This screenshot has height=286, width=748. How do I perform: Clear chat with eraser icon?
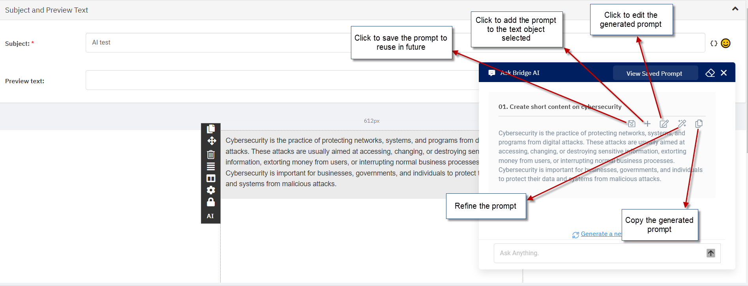coord(710,73)
